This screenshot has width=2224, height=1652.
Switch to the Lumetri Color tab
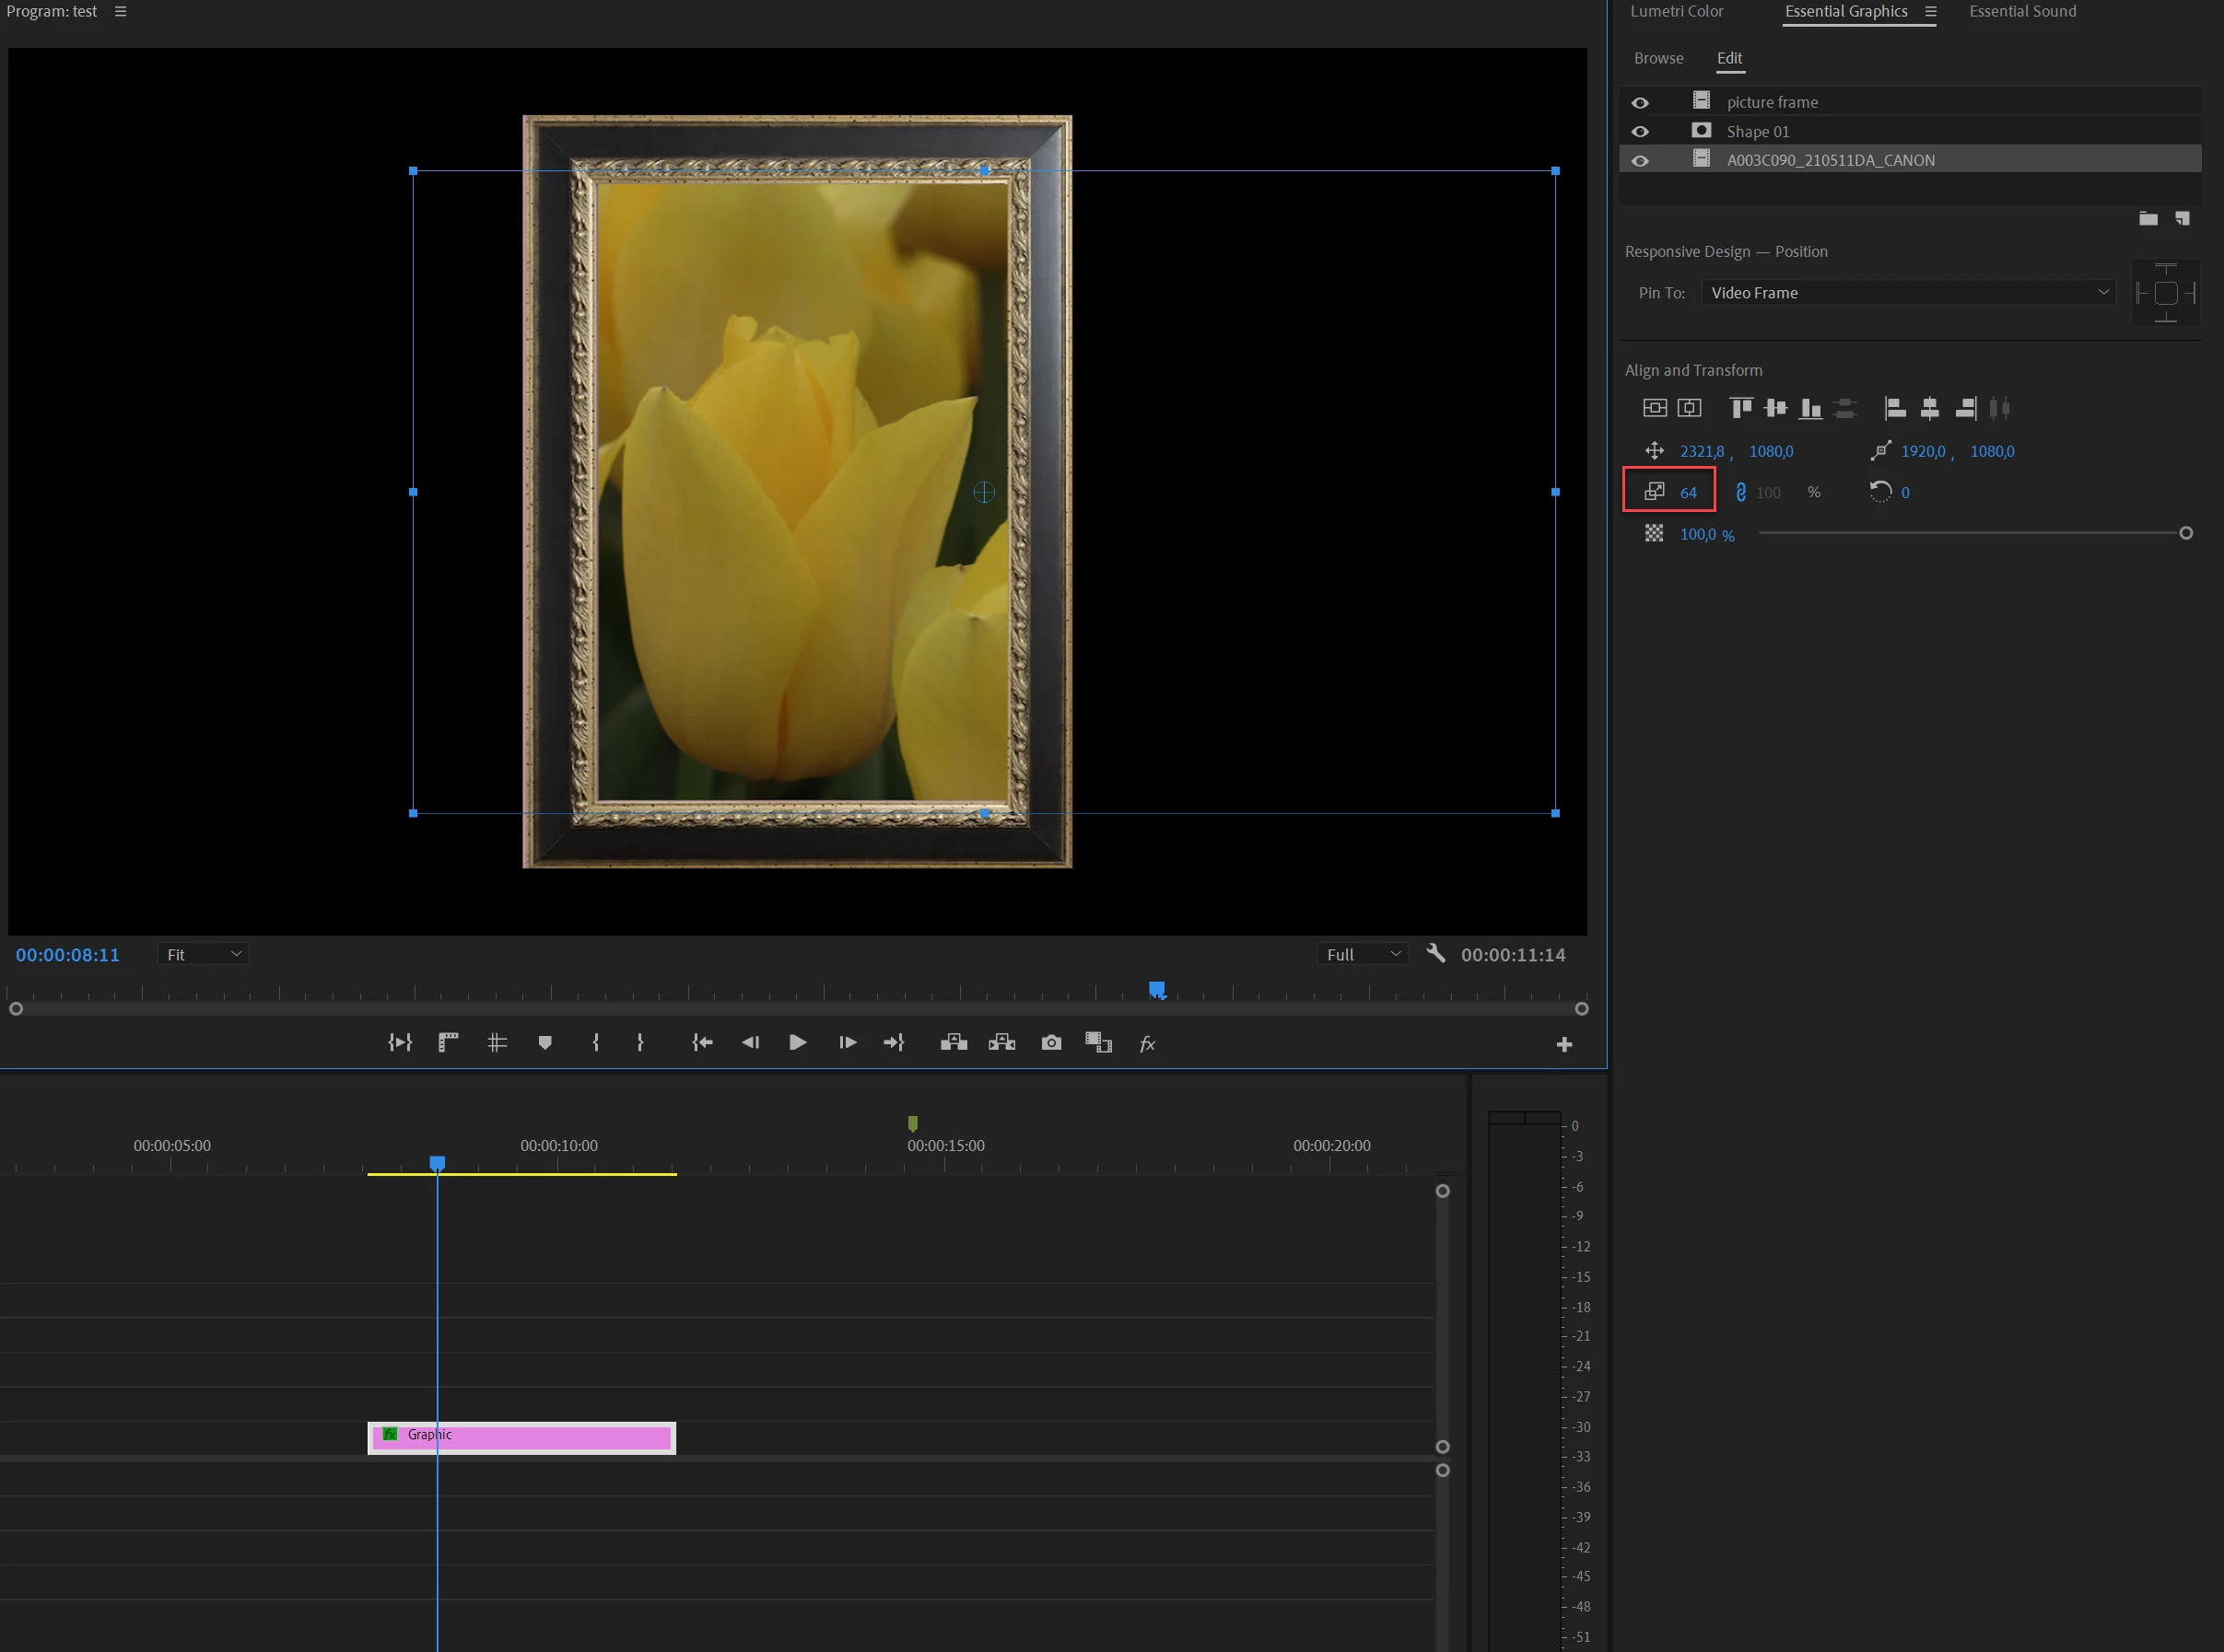click(x=1676, y=11)
